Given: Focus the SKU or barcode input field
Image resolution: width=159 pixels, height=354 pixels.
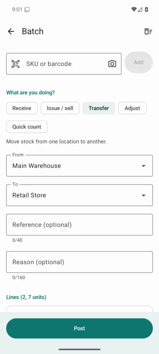Looking at the screenshot, I should pos(64,64).
